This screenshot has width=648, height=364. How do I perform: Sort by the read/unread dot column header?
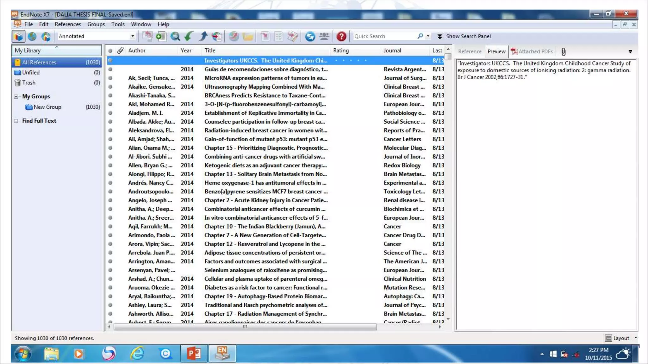[x=110, y=51]
